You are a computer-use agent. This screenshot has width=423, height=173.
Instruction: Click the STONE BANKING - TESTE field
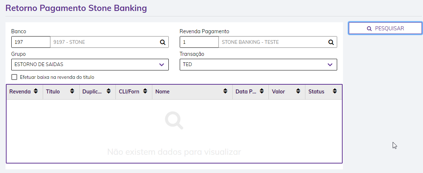pyautogui.click(x=272, y=42)
